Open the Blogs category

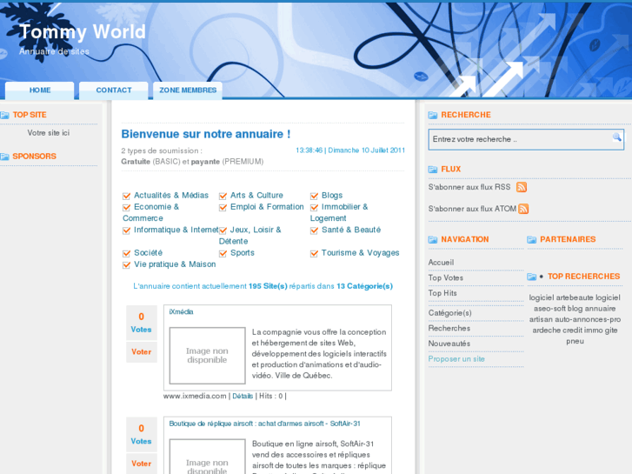point(332,196)
